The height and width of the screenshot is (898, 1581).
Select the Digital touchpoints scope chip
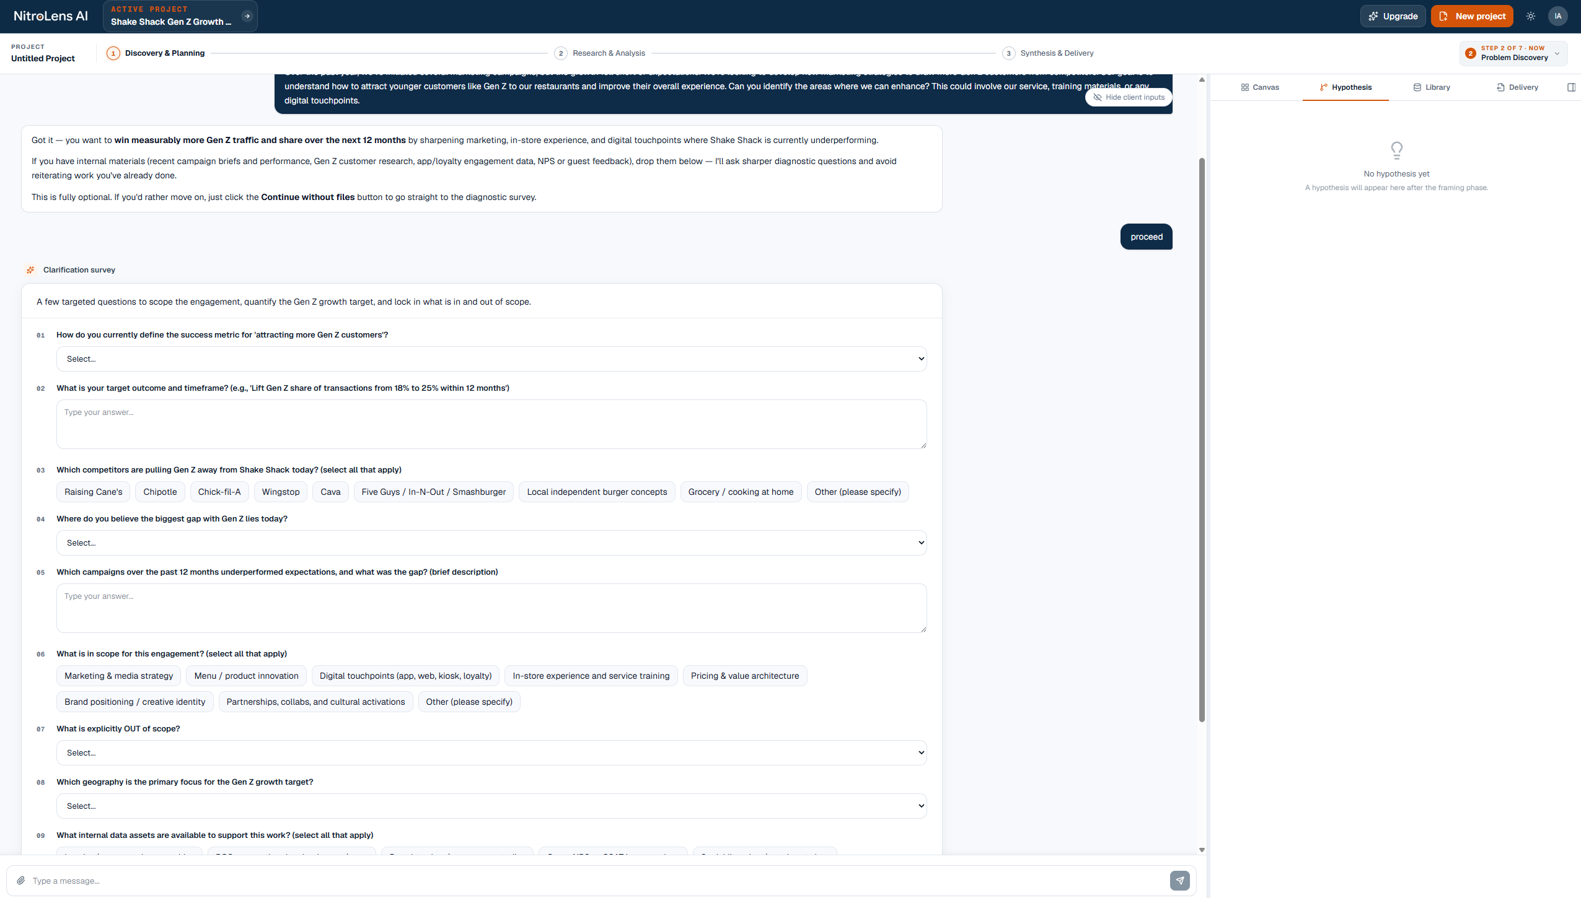point(405,676)
